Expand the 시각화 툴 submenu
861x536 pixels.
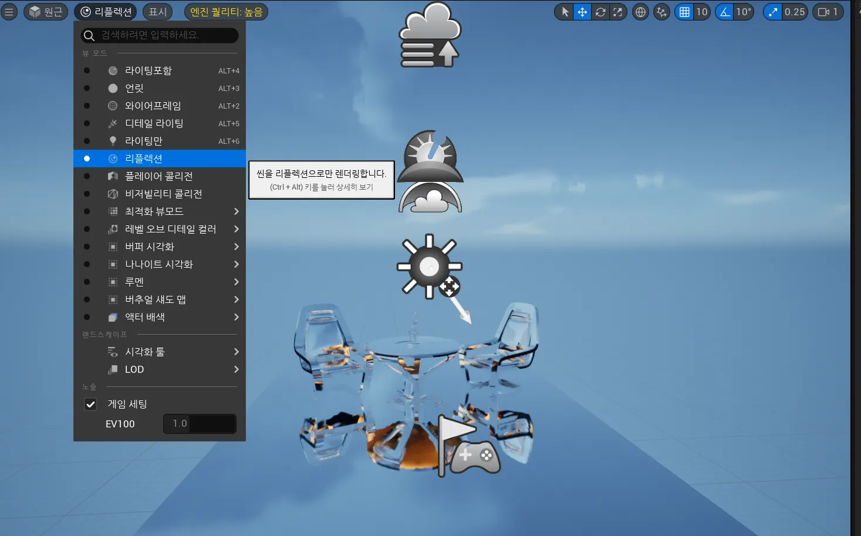coord(160,352)
